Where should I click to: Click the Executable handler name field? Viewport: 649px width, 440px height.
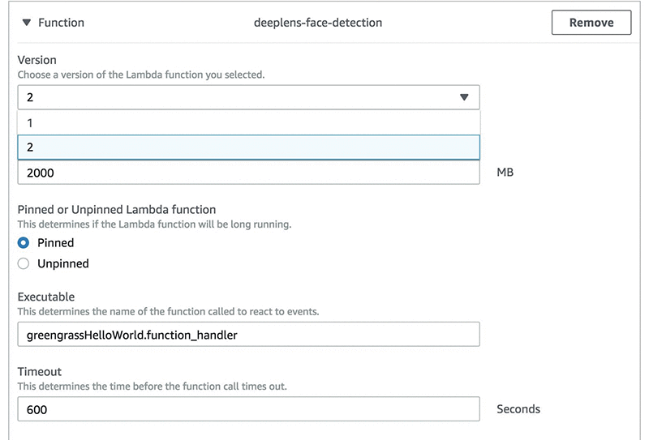[248, 335]
